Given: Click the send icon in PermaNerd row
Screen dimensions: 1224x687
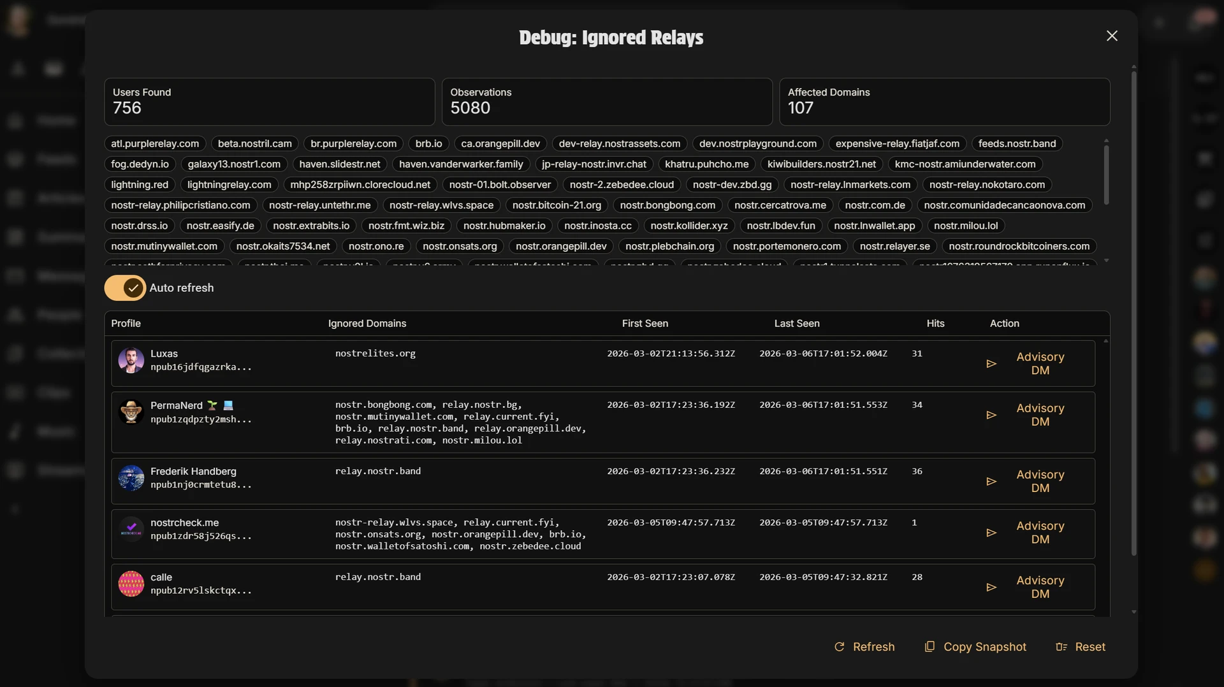Looking at the screenshot, I should pos(991,415).
